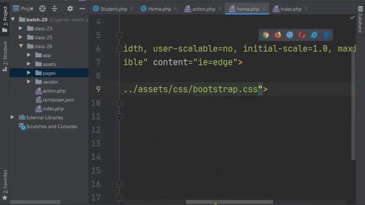Select batch-20 project root

(49, 19)
